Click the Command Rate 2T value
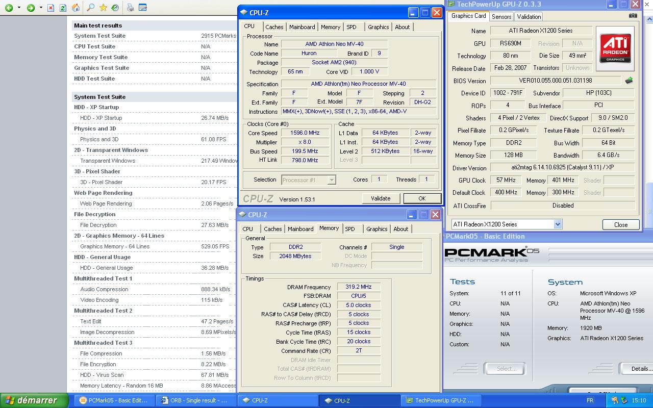653x408 pixels. (x=359, y=350)
